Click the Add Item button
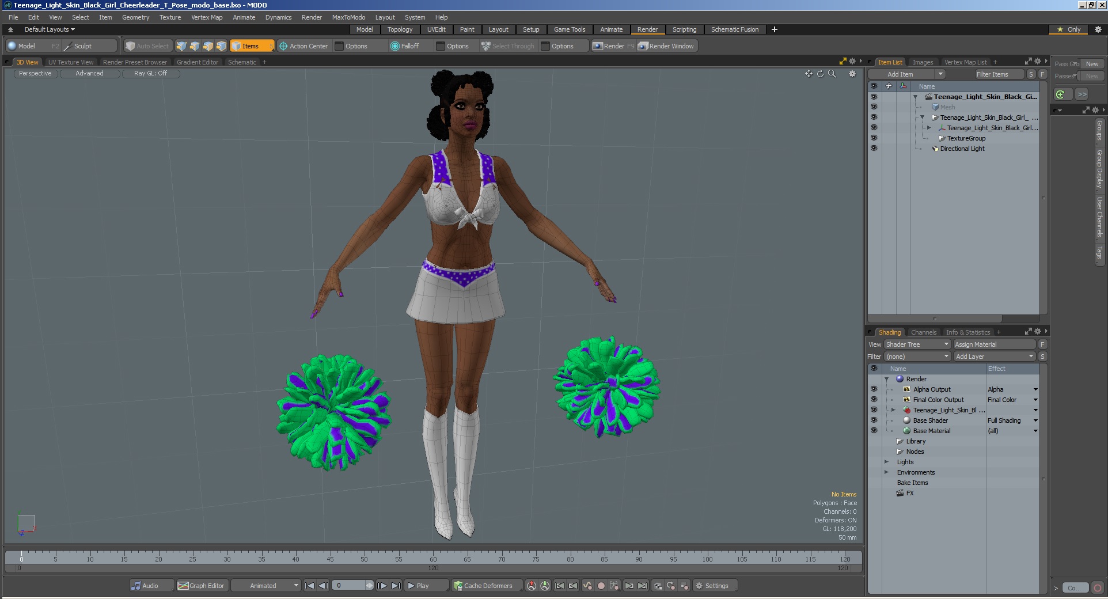The image size is (1108, 599). [901, 74]
